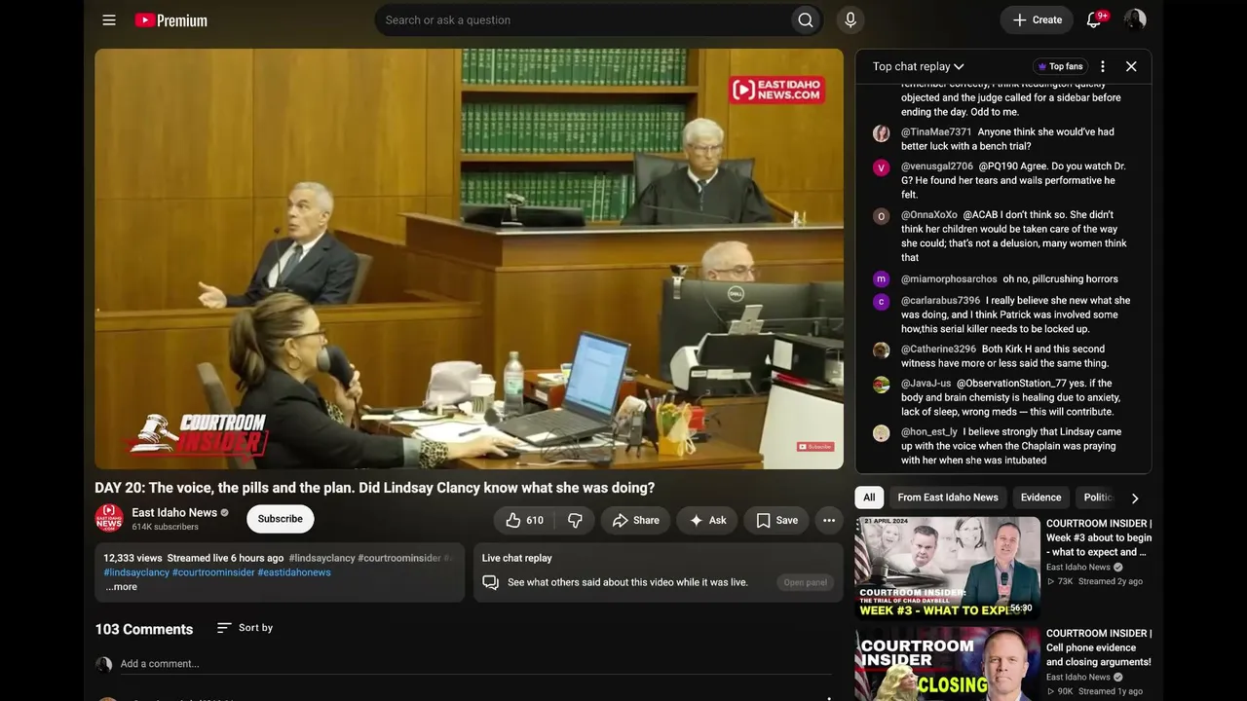Click the search magnifier button

point(806,20)
